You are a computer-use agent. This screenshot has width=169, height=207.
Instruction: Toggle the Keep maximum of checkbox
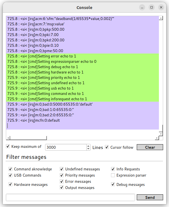click(8, 146)
